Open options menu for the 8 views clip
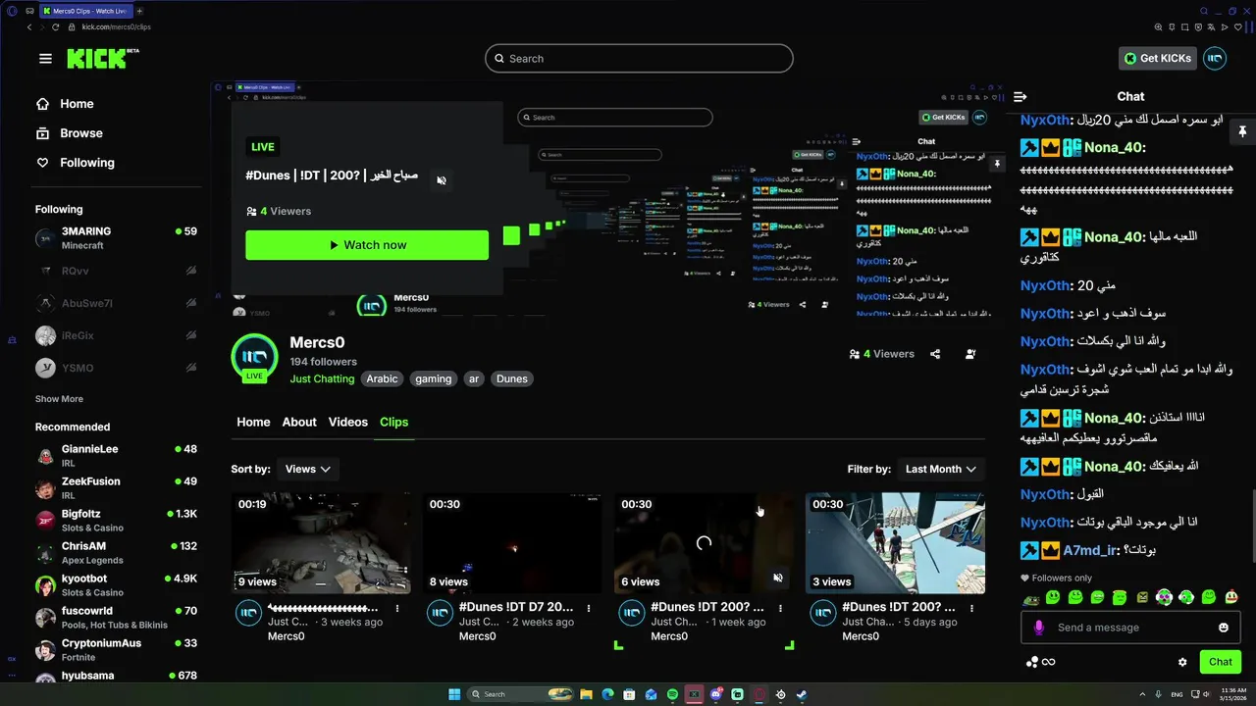This screenshot has height=706, width=1256. click(x=589, y=608)
